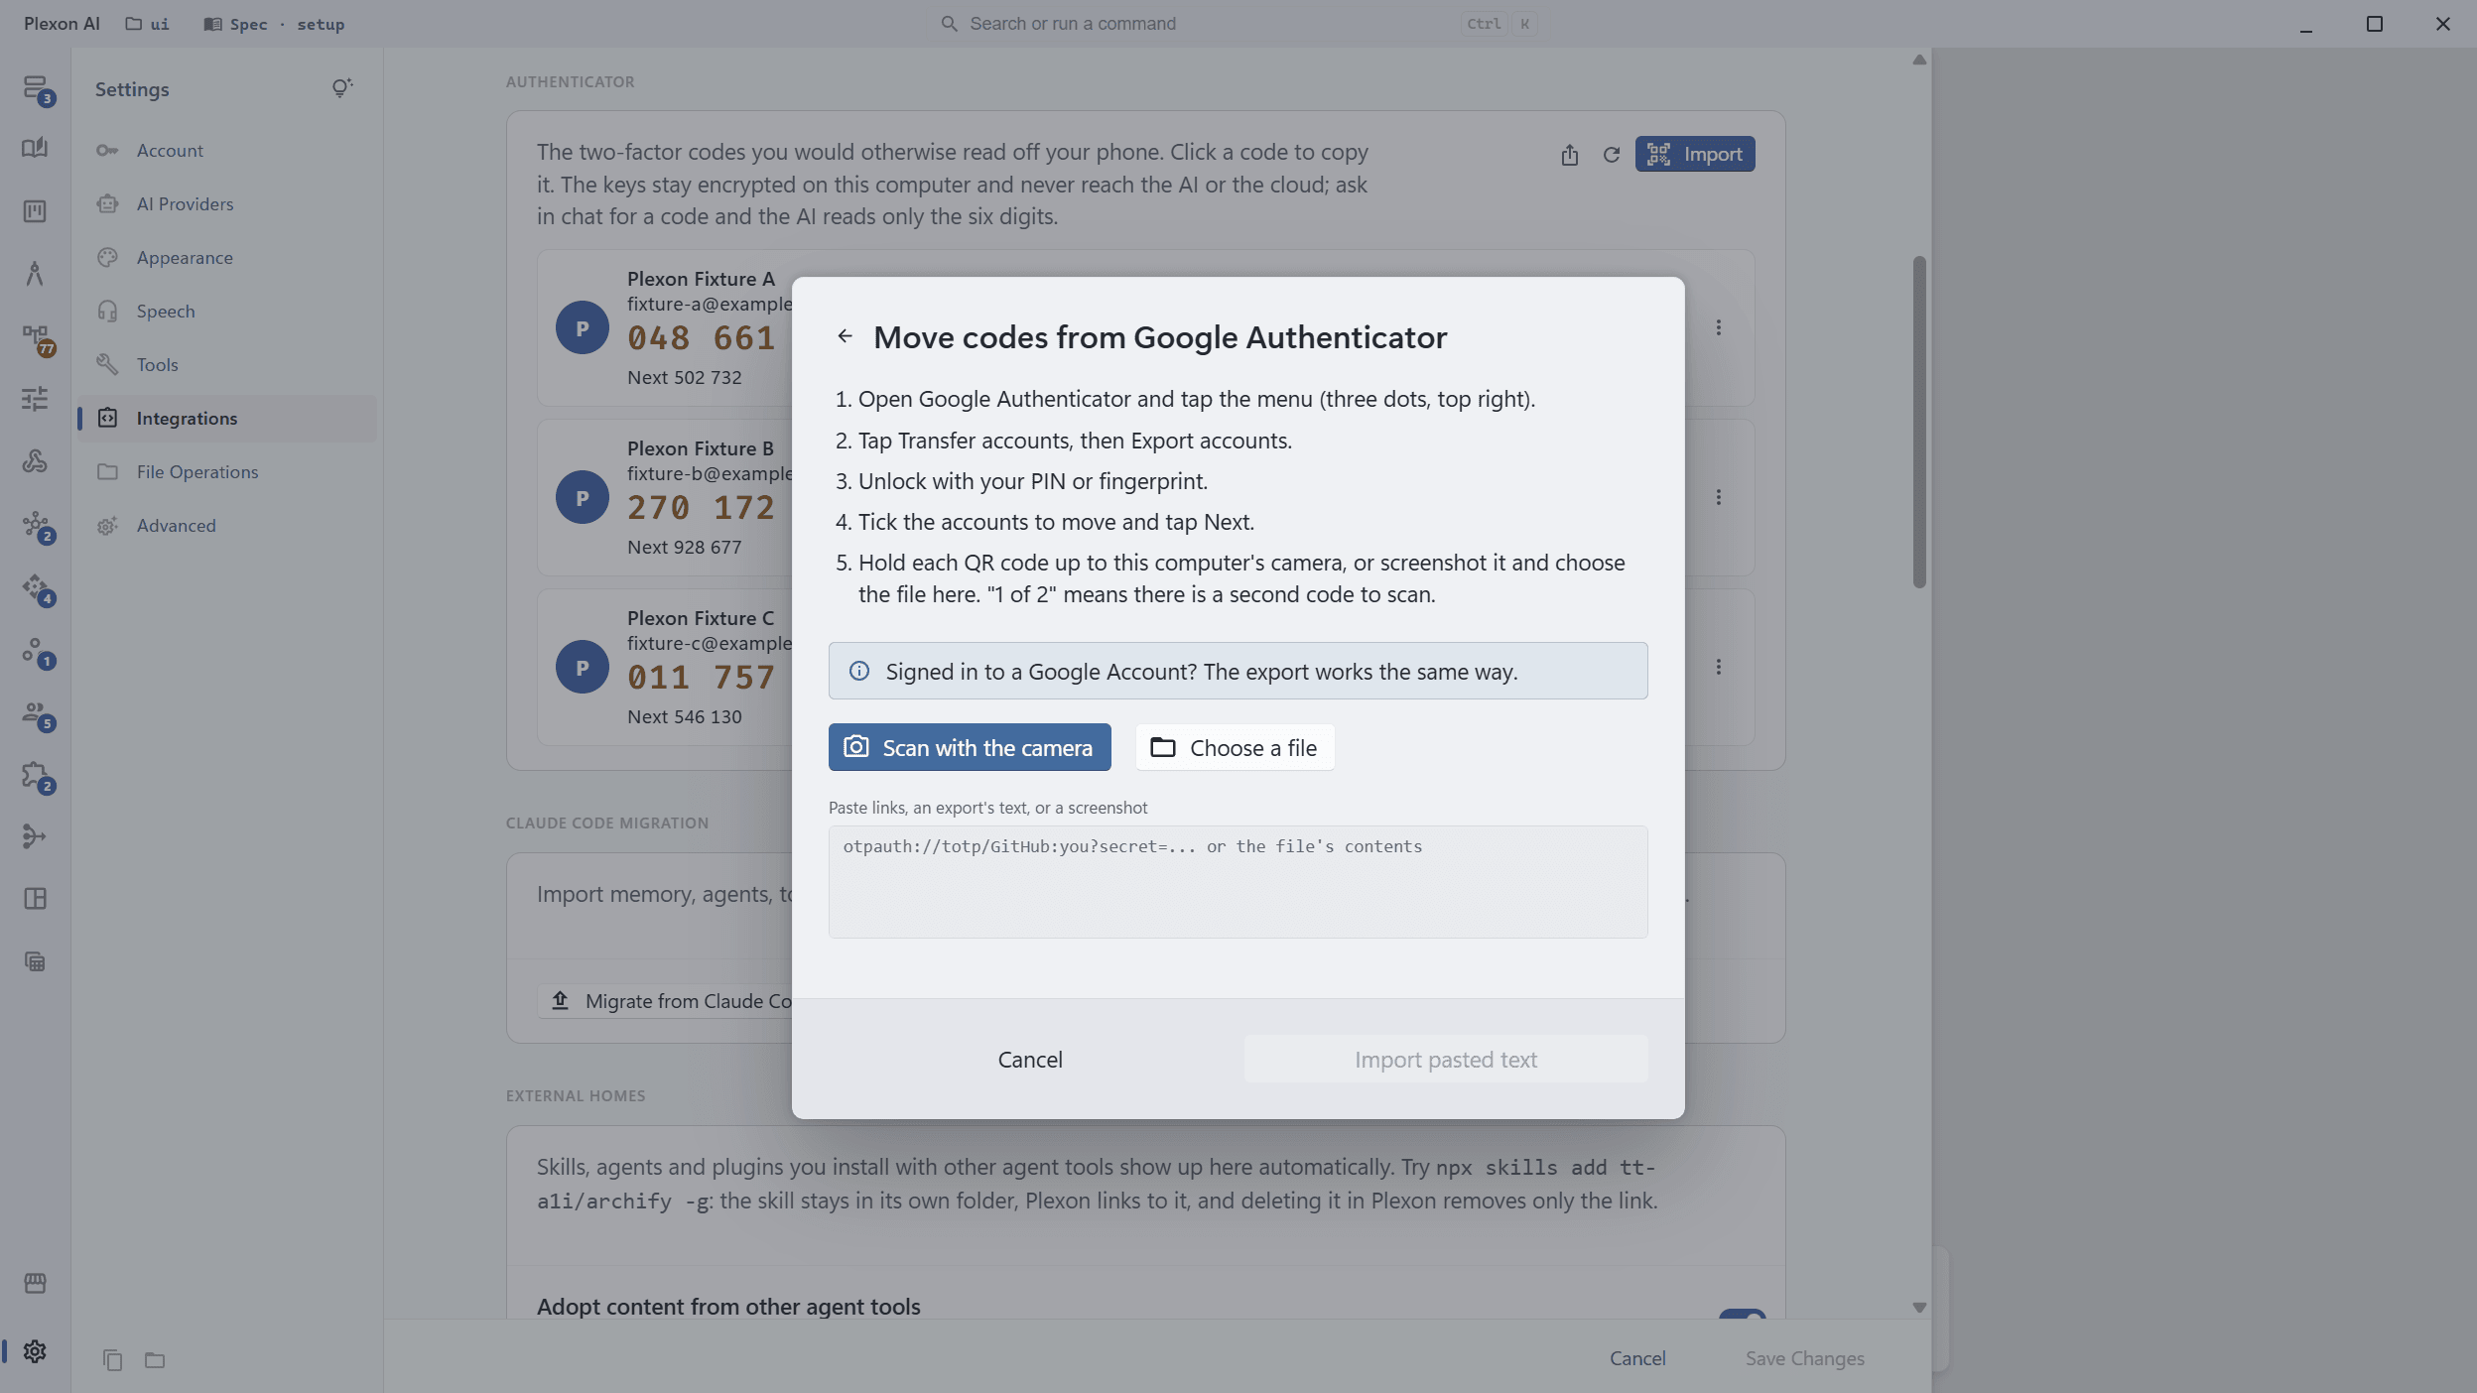Open Speech settings

[228, 312]
